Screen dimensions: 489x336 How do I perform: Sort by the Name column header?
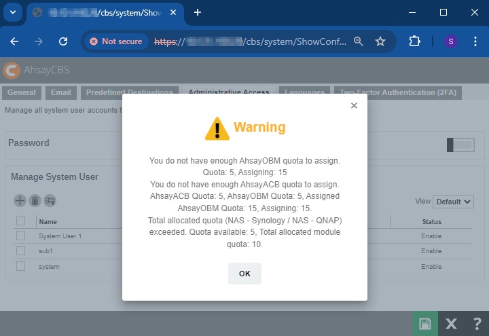click(48, 221)
